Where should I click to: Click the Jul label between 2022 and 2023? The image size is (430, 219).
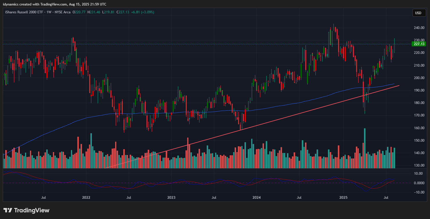tap(129, 198)
